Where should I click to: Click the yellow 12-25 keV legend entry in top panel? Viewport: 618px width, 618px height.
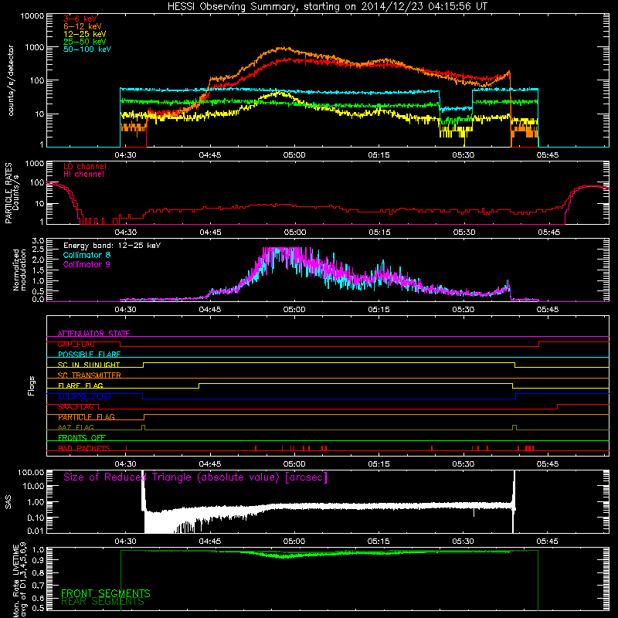[84, 34]
